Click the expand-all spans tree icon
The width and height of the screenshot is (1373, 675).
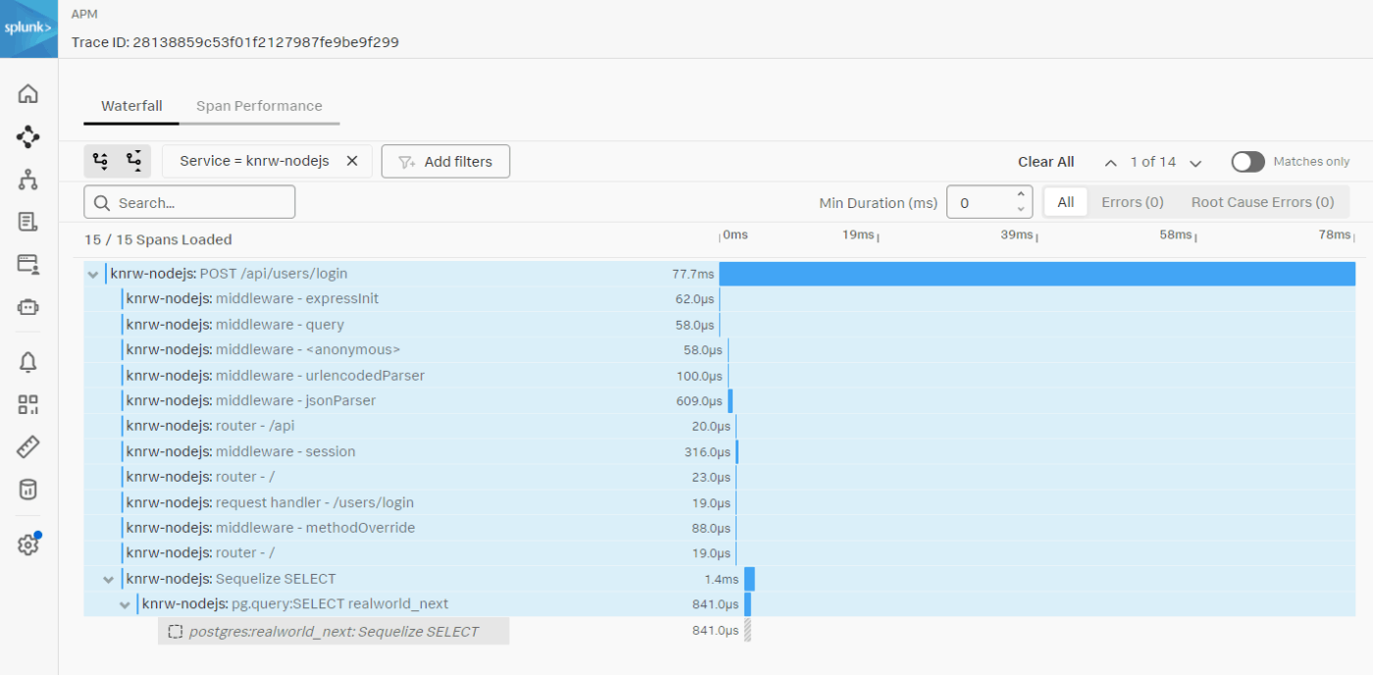pyautogui.click(x=100, y=161)
